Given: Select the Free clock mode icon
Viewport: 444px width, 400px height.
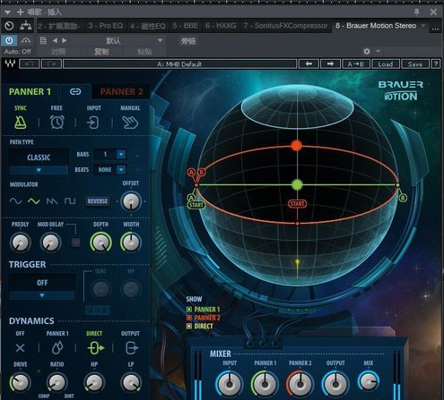Looking at the screenshot, I should (x=57, y=122).
